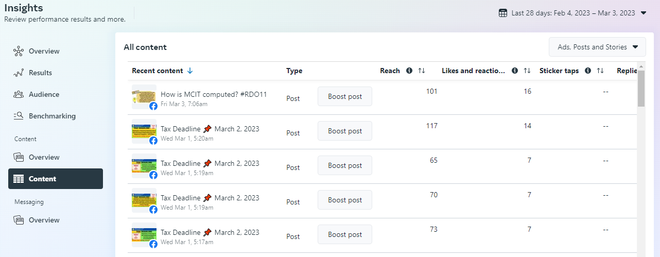Click the MCIT post thumbnail image
The width and height of the screenshot is (660, 257).
coord(144,96)
